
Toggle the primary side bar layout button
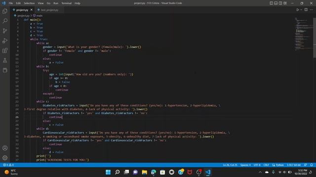[x=271, y=3]
